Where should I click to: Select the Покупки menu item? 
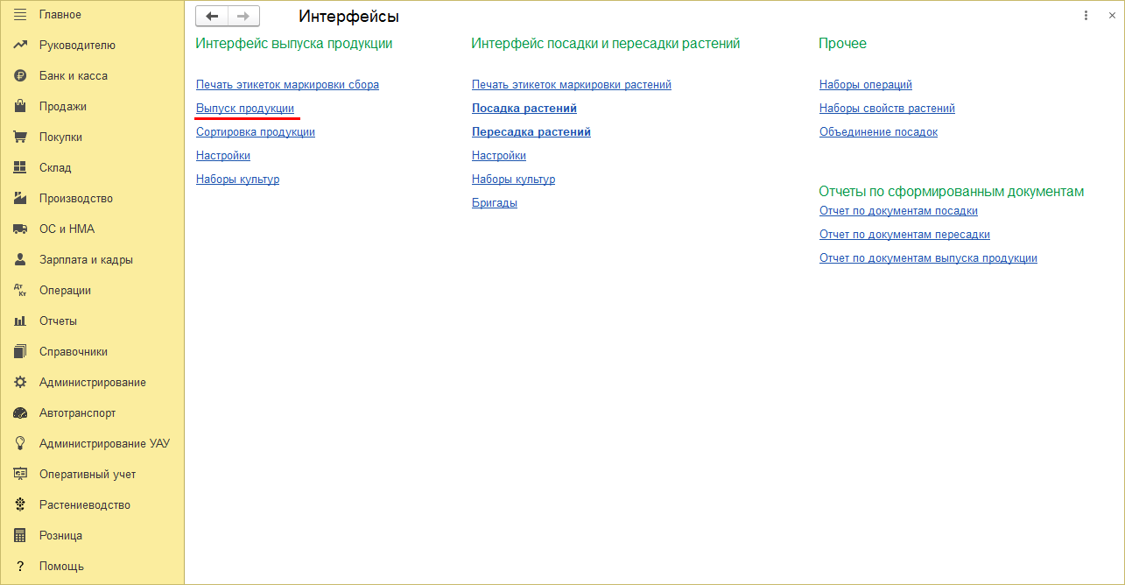pos(60,137)
